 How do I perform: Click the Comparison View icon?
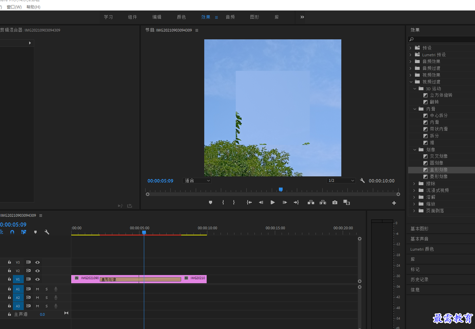click(x=346, y=202)
